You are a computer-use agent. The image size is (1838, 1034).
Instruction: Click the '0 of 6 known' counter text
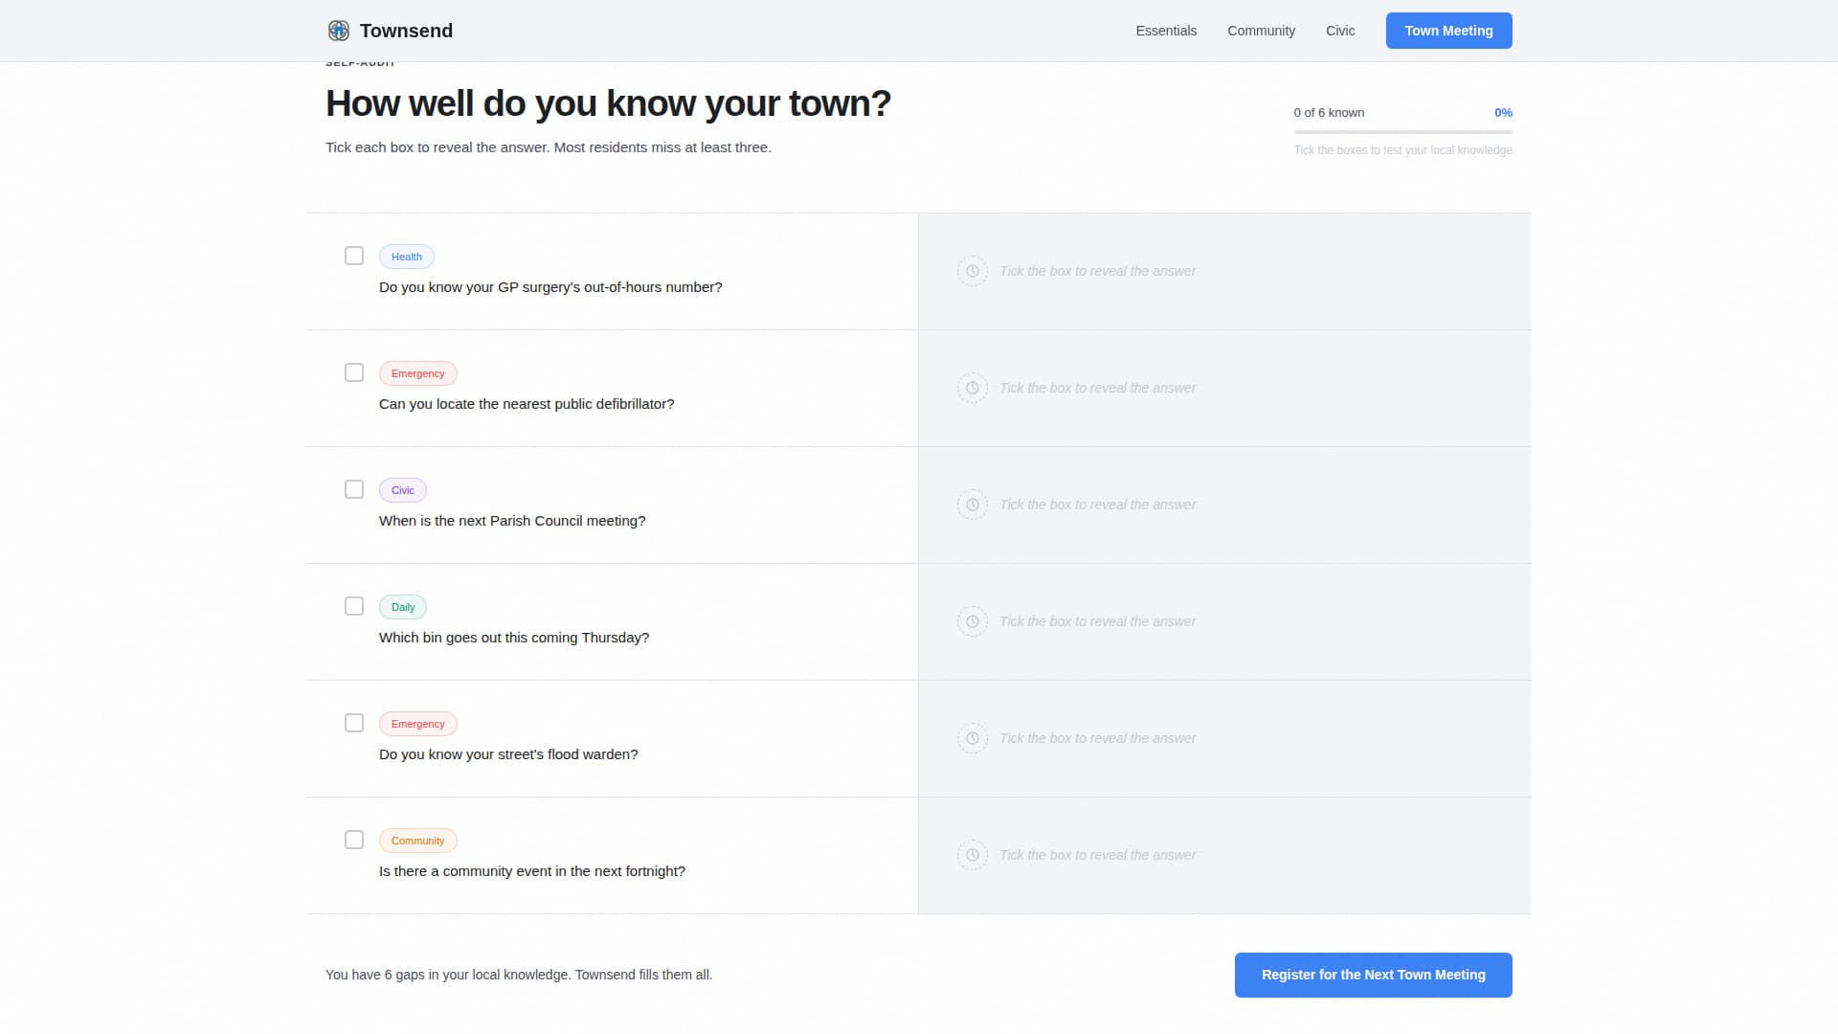click(x=1329, y=113)
